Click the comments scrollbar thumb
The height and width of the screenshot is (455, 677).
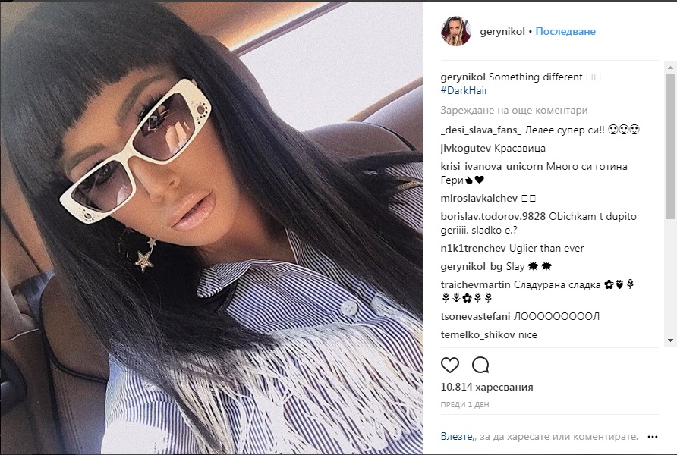pos(670,146)
